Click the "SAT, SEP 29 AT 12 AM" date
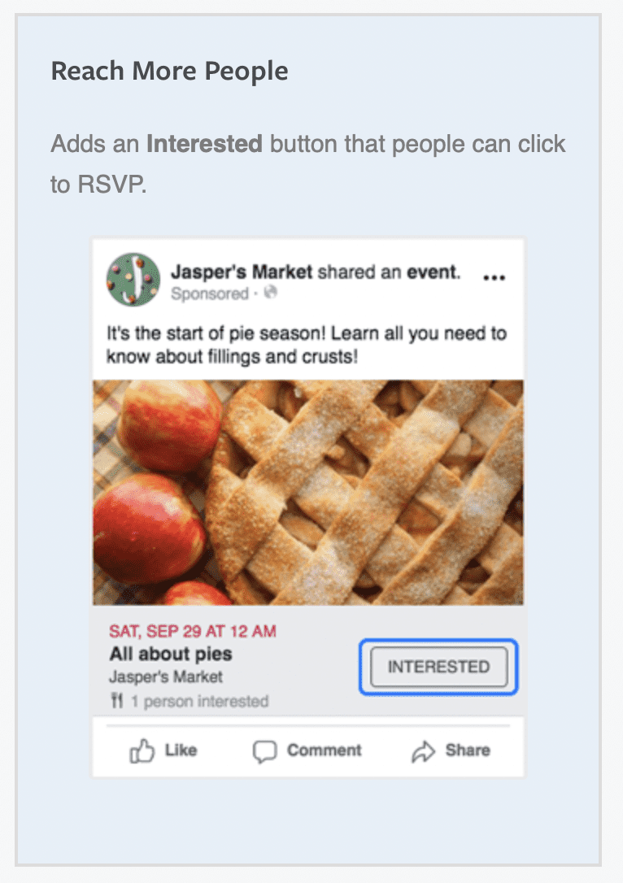Viewport: 623px width, 883px height. [x=192, y=631]
